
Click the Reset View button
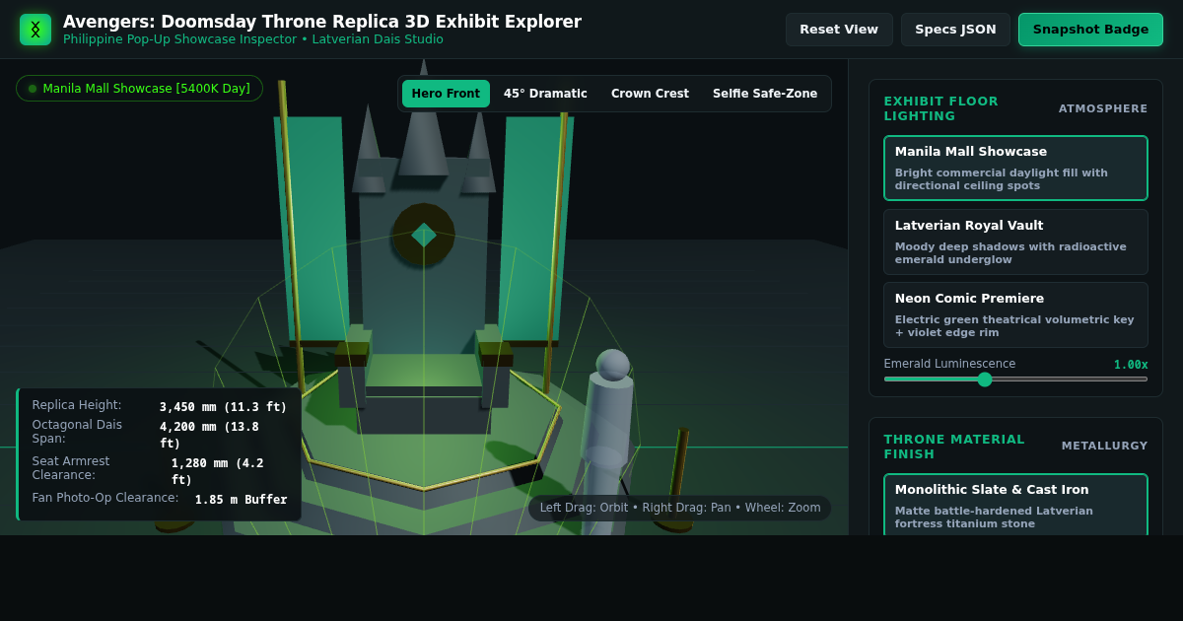[839, 30]
